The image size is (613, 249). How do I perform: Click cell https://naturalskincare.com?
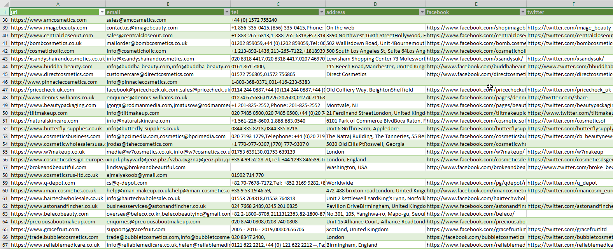point(58,121)
